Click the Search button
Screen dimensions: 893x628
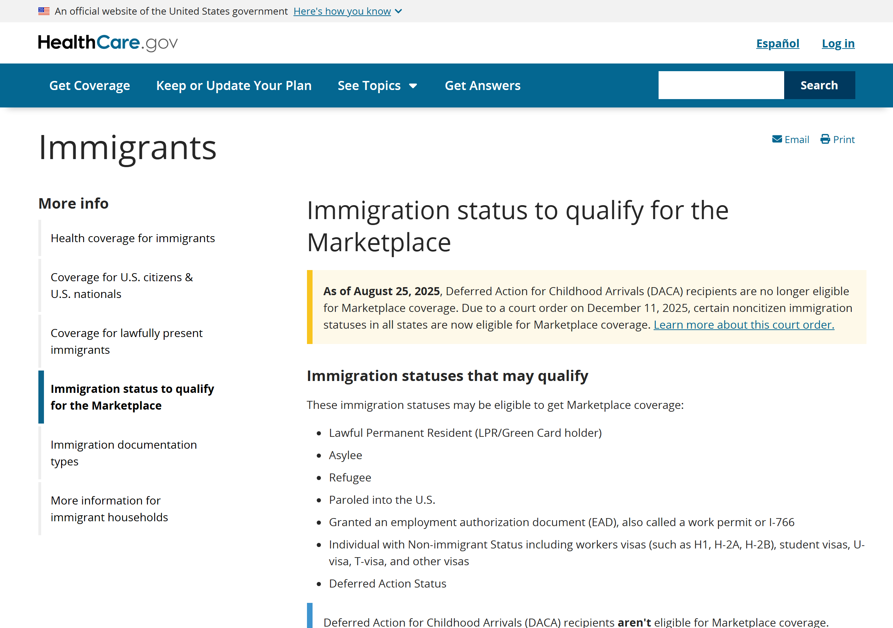pos(819,85)
